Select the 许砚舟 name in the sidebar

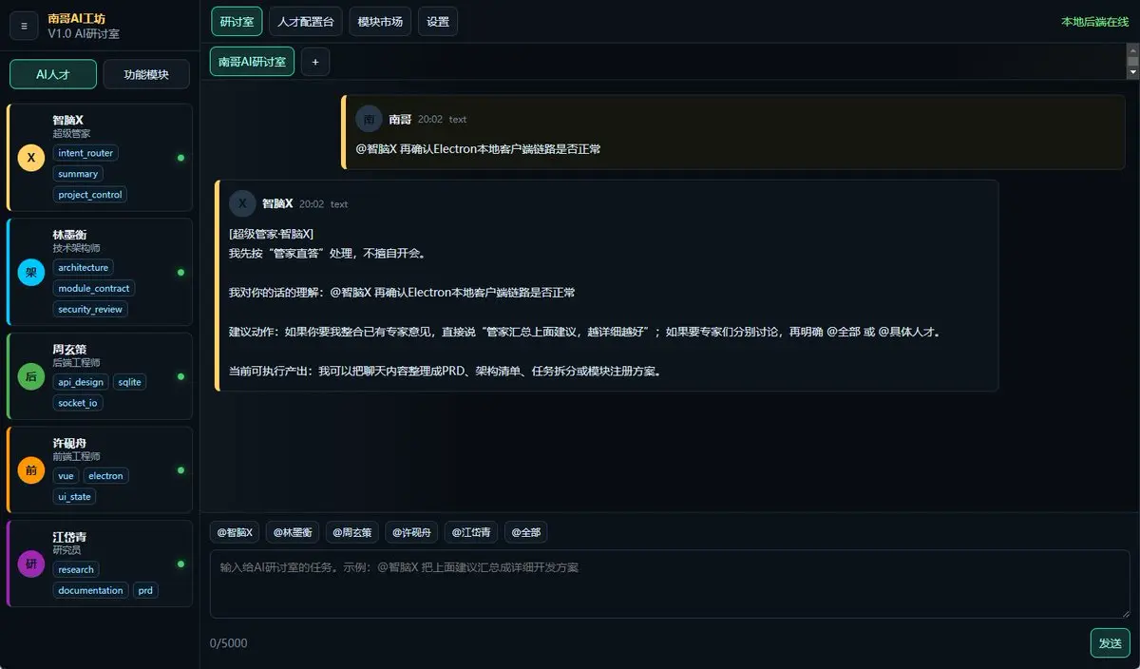pos(70,444)
